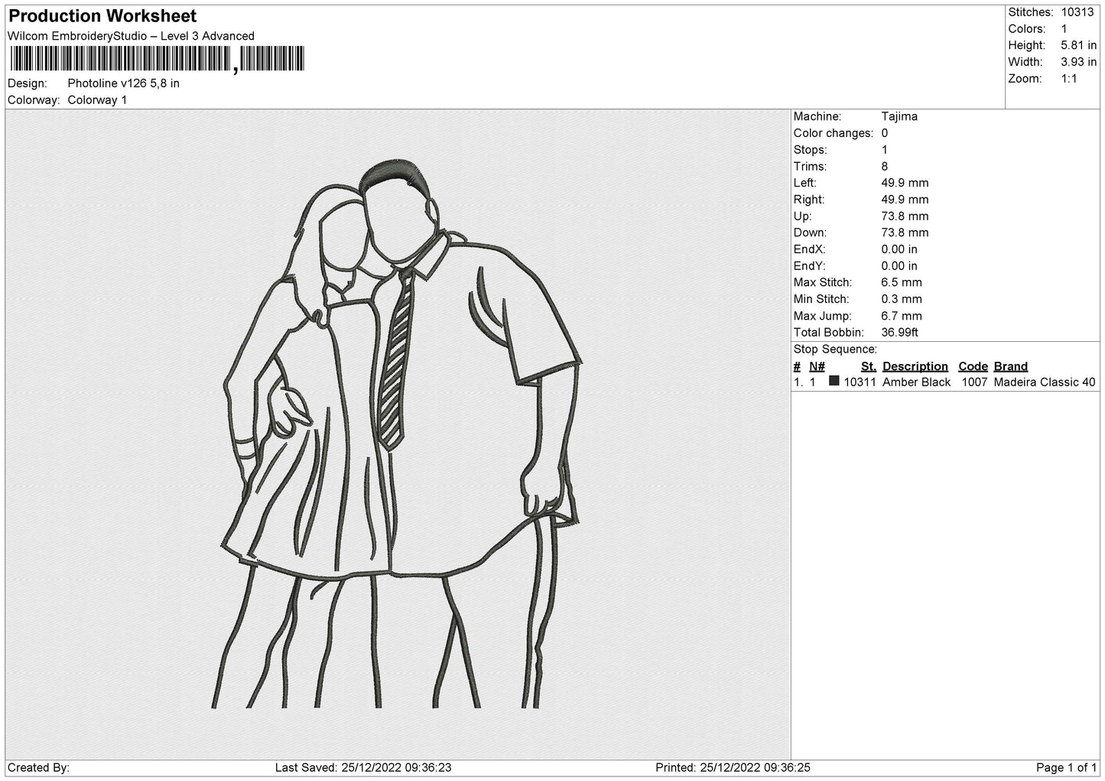
Task: Click the Machine value Tajima
Action: point(899,116)
